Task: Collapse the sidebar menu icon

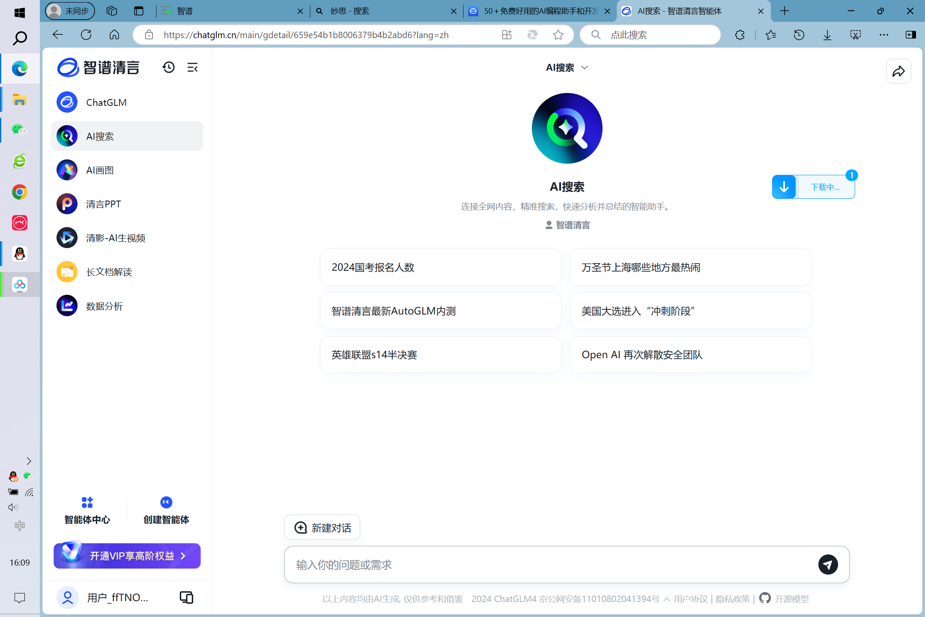Action: click(192, 67)
